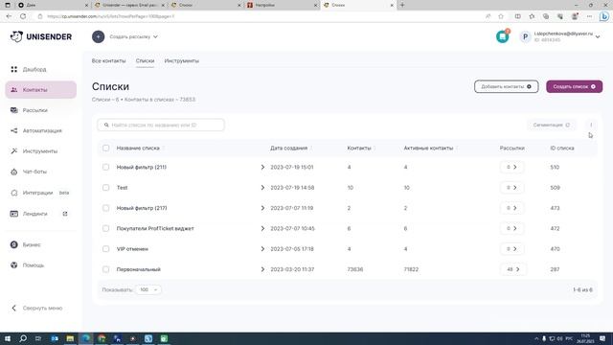Click the Сегментация button

click(552, 125)
